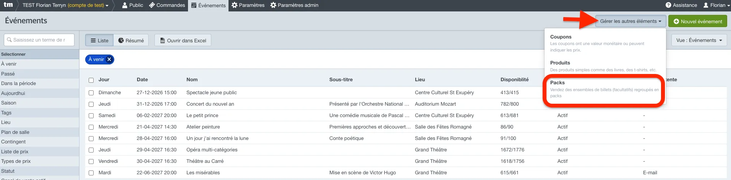Screen dimensions: 731x180
Task: Select Dans la période sidebar filter
Action: click(x=39, y=84)
